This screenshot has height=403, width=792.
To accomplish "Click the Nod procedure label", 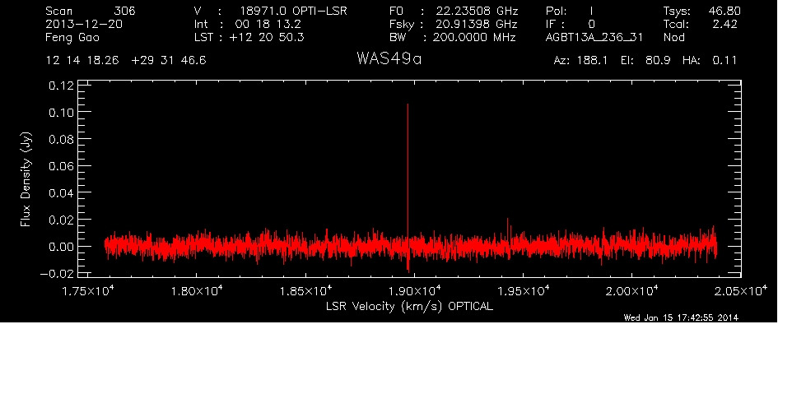I will (x=673, y=37).
